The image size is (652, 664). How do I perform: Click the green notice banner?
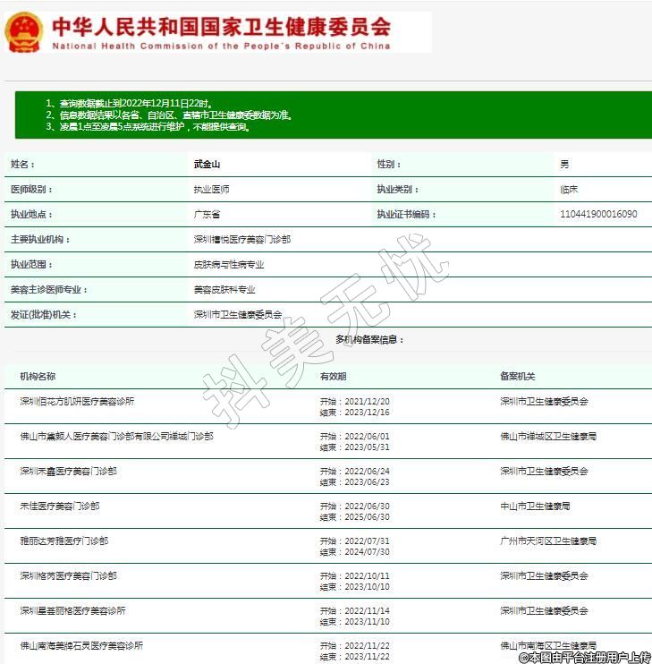coord(333,115)
